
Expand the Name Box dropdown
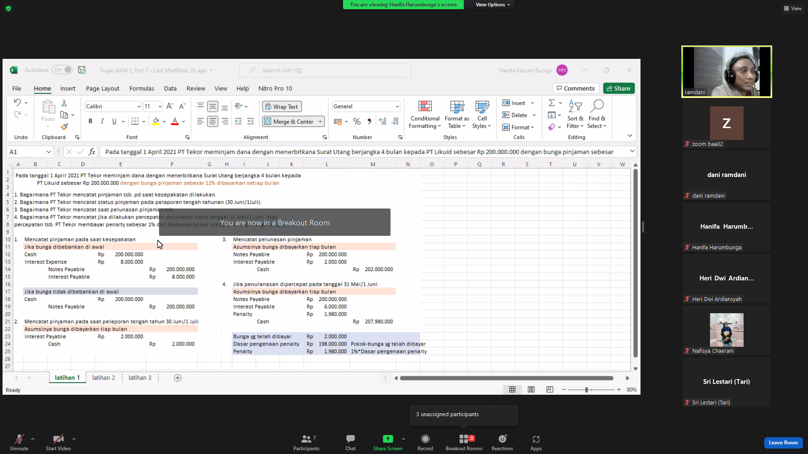[48, 152]
